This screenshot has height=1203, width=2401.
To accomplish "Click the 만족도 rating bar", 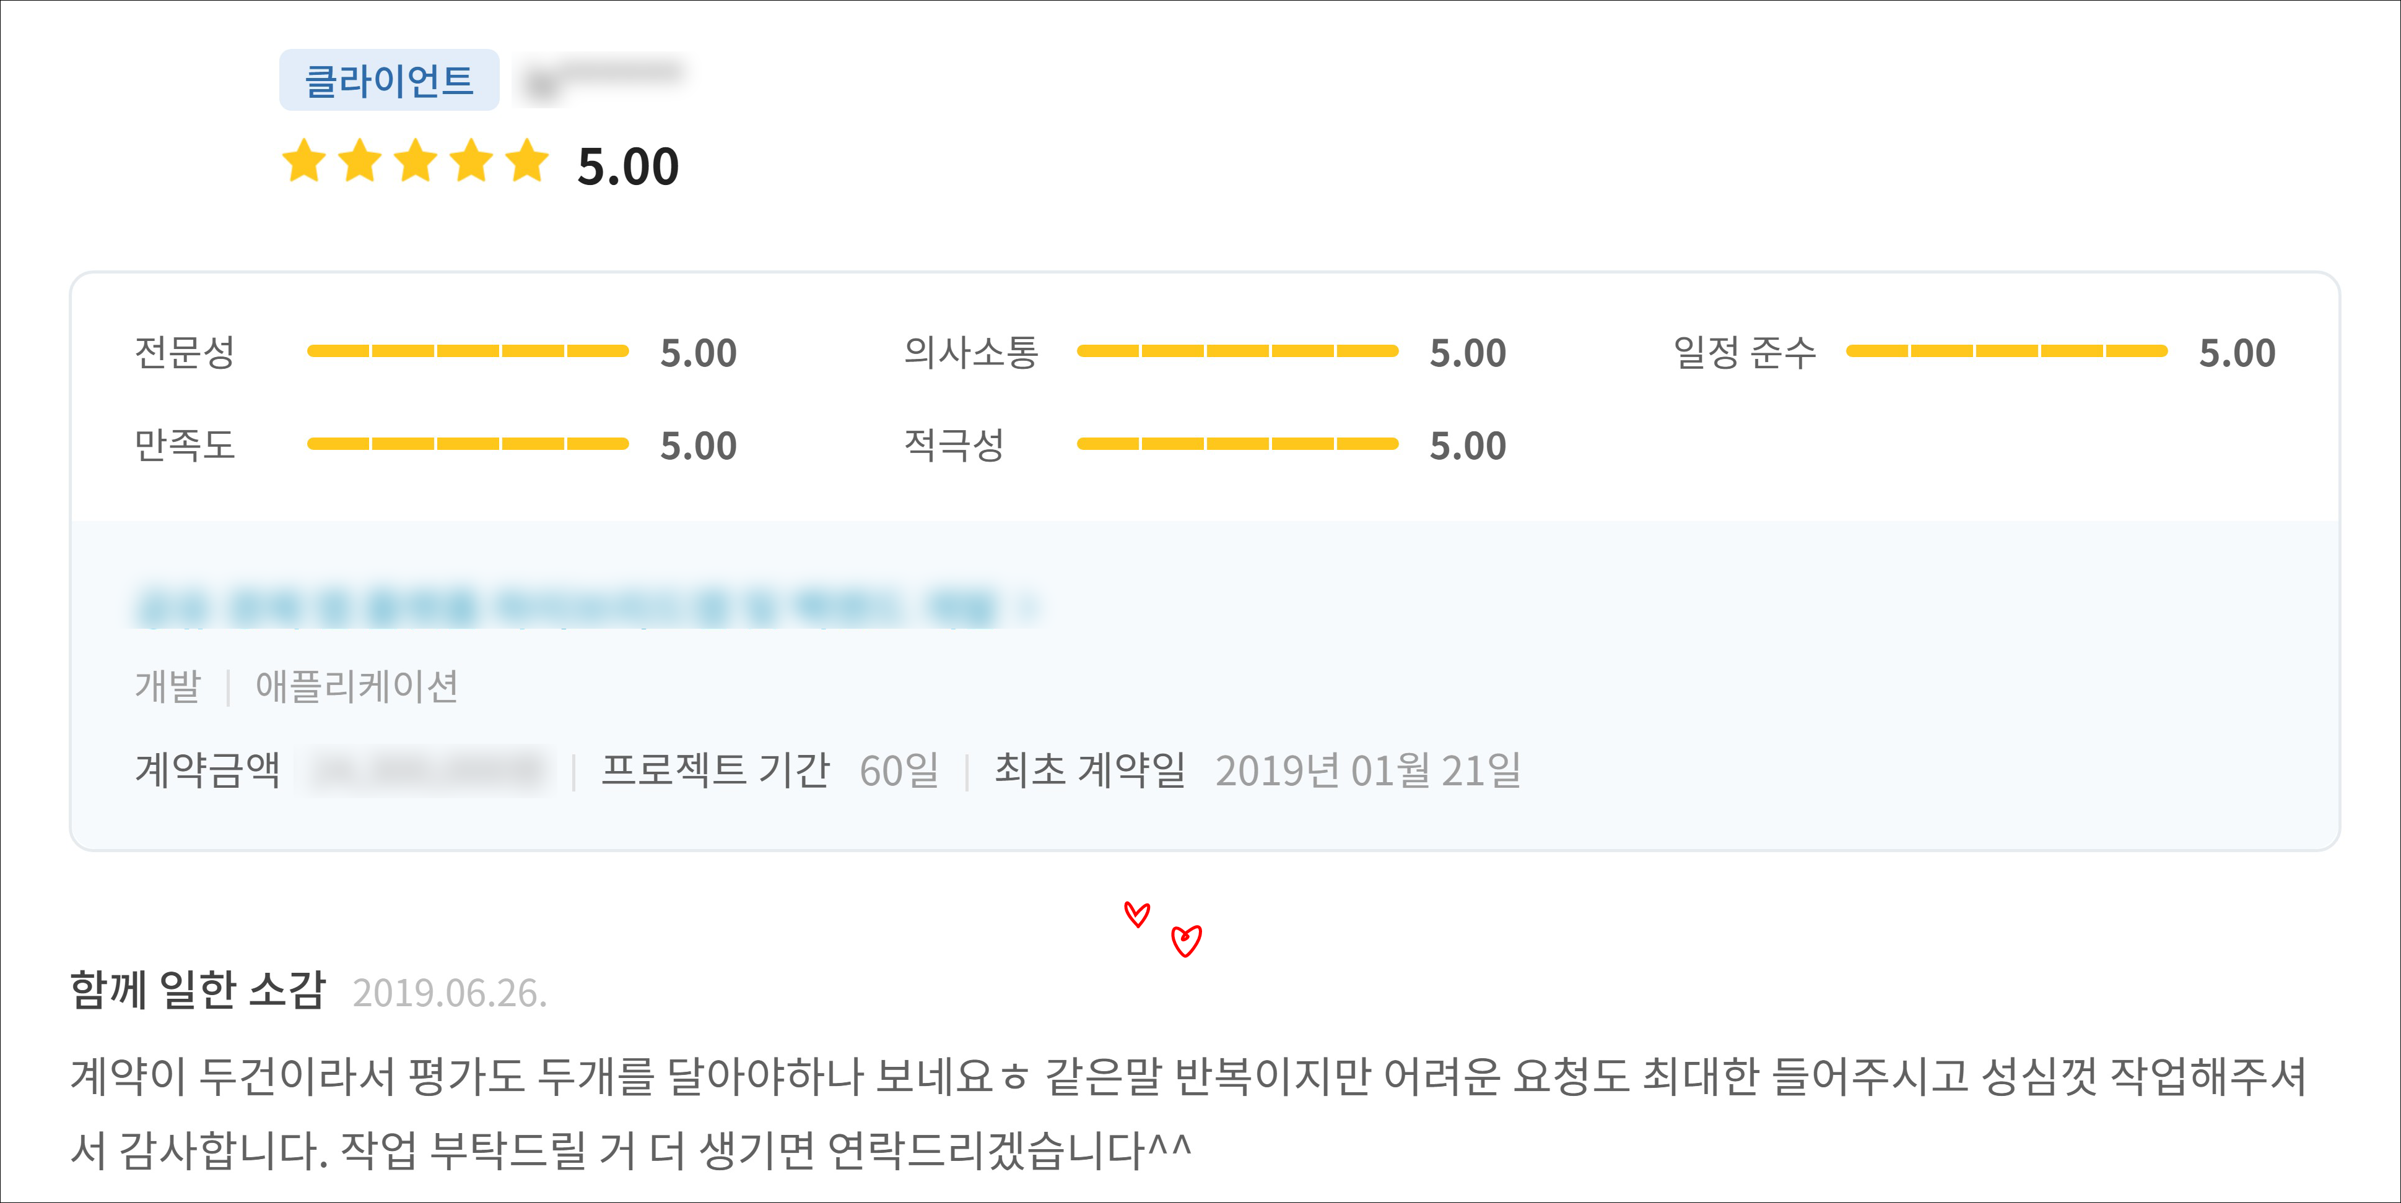I will (x=467, y=444).
